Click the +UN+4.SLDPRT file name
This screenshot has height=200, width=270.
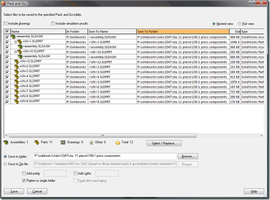(29, 76)
